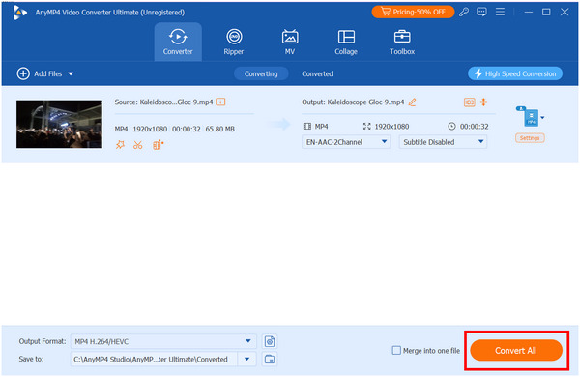
Task: Switch to the Collage tab
Action: (x=346, y=42)
